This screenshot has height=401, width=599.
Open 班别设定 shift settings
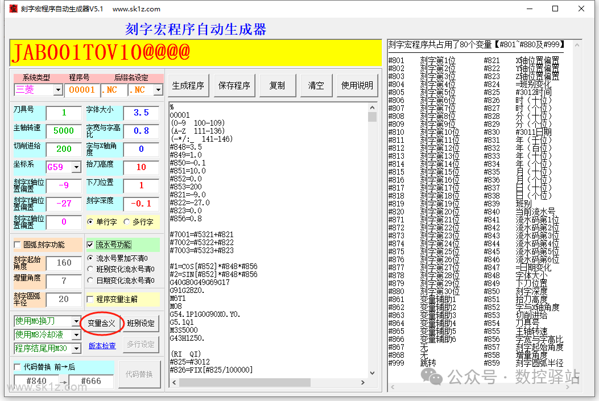coord(141,324)
